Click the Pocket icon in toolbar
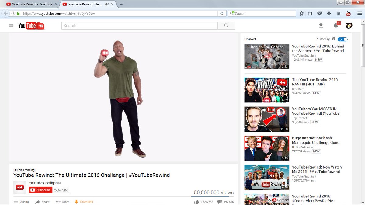This screenshot has height=205, width=365. (x=319, y=13)
